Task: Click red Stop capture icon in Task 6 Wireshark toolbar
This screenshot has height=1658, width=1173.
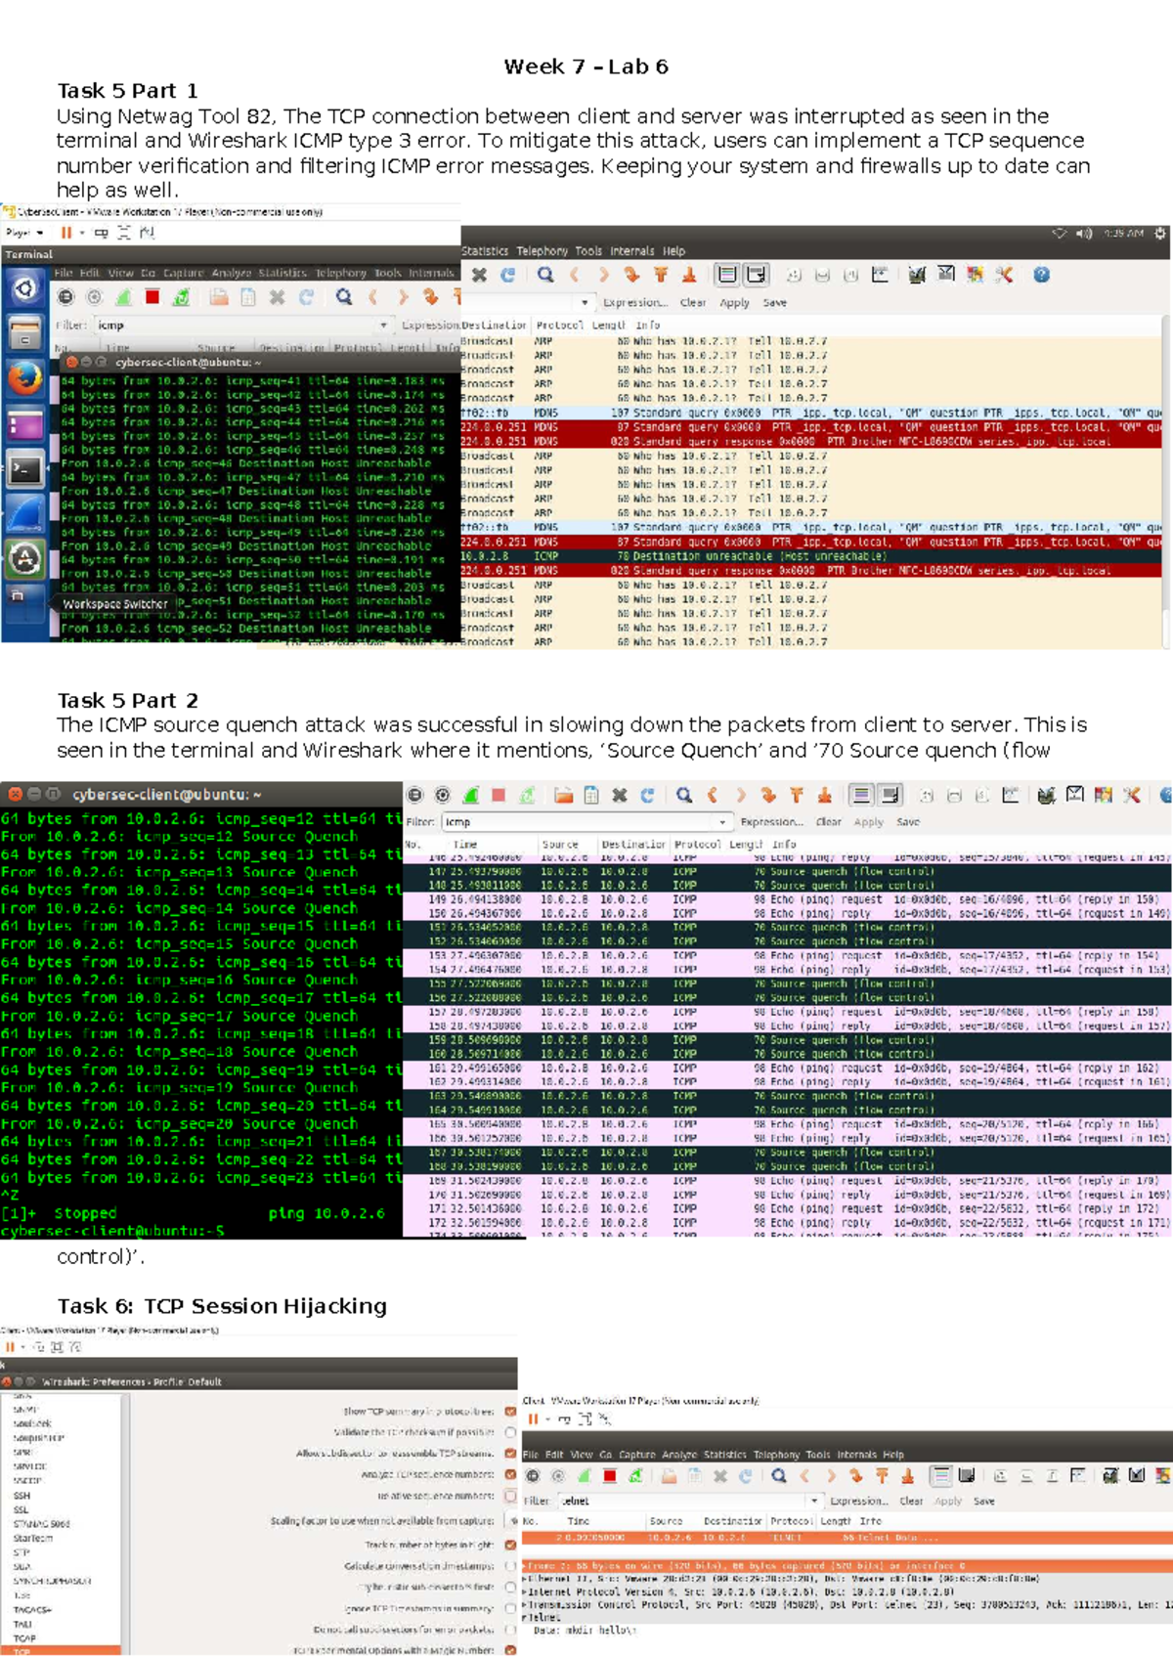Action: (x=609, y=1476)
